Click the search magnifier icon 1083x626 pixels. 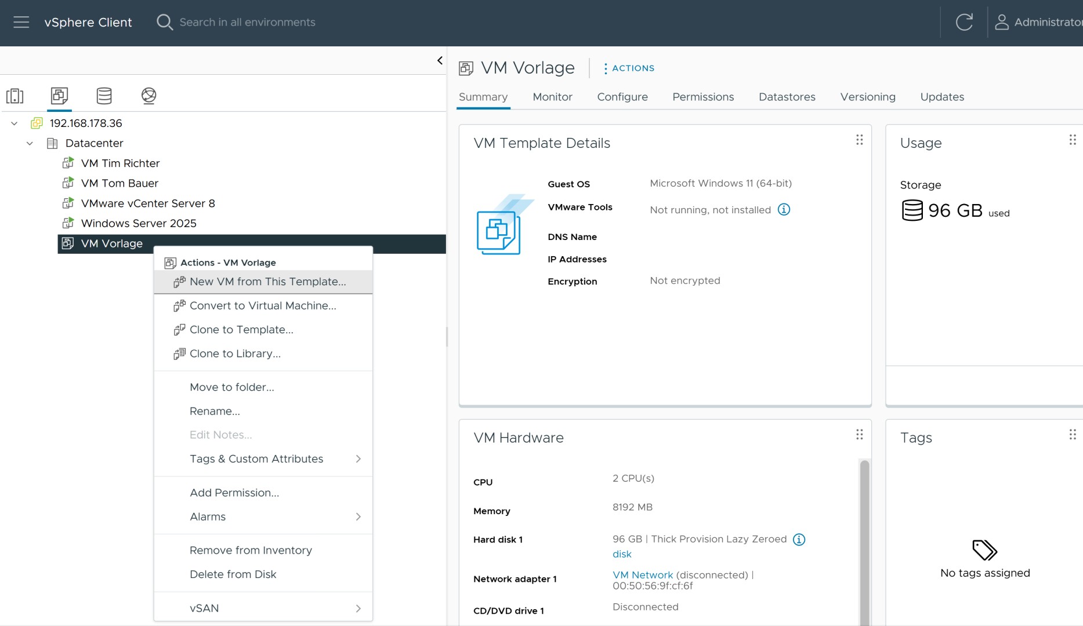pos(165,22)
